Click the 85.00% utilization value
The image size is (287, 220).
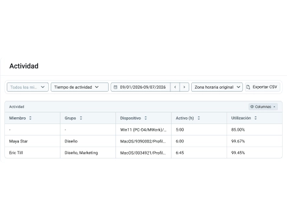tap(238, 130)
